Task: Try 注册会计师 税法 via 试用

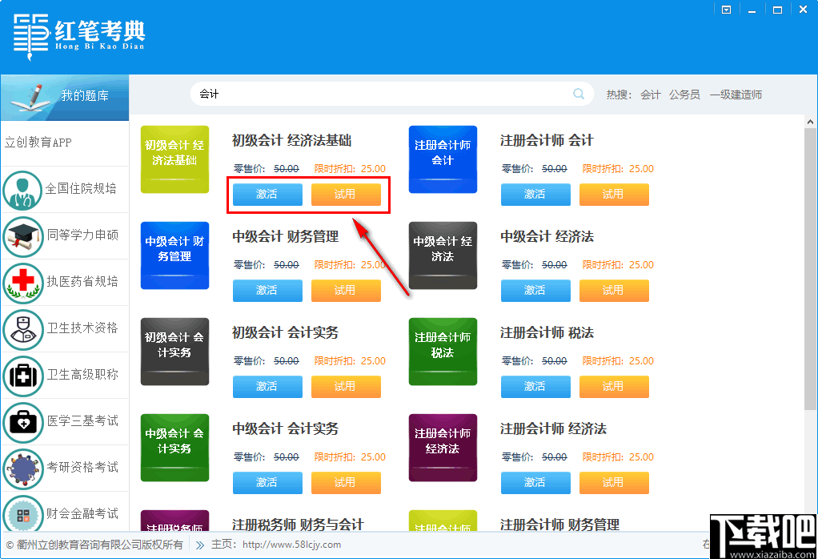Action: (614, 386)
